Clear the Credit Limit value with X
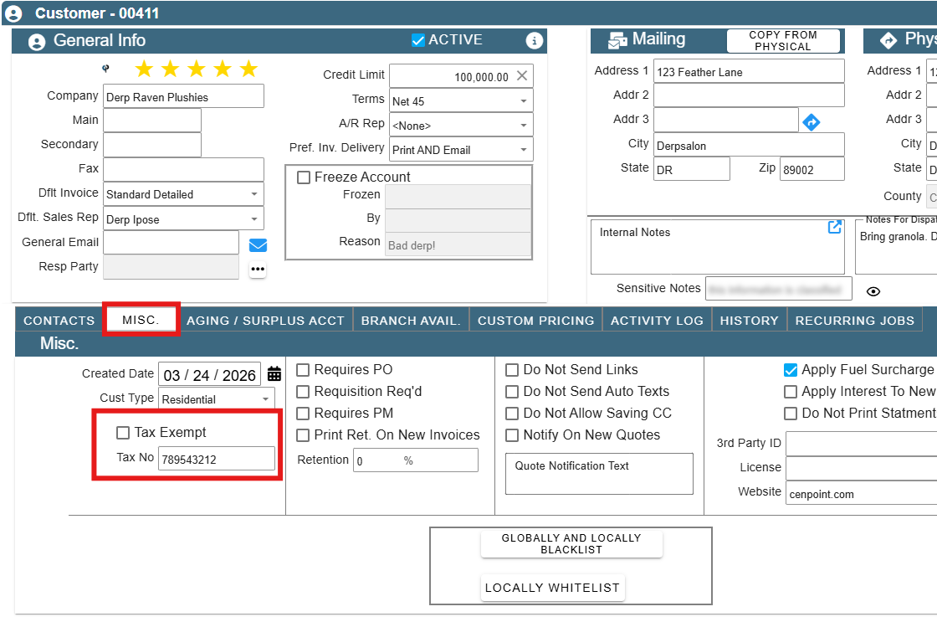 [x=522, y=76]
